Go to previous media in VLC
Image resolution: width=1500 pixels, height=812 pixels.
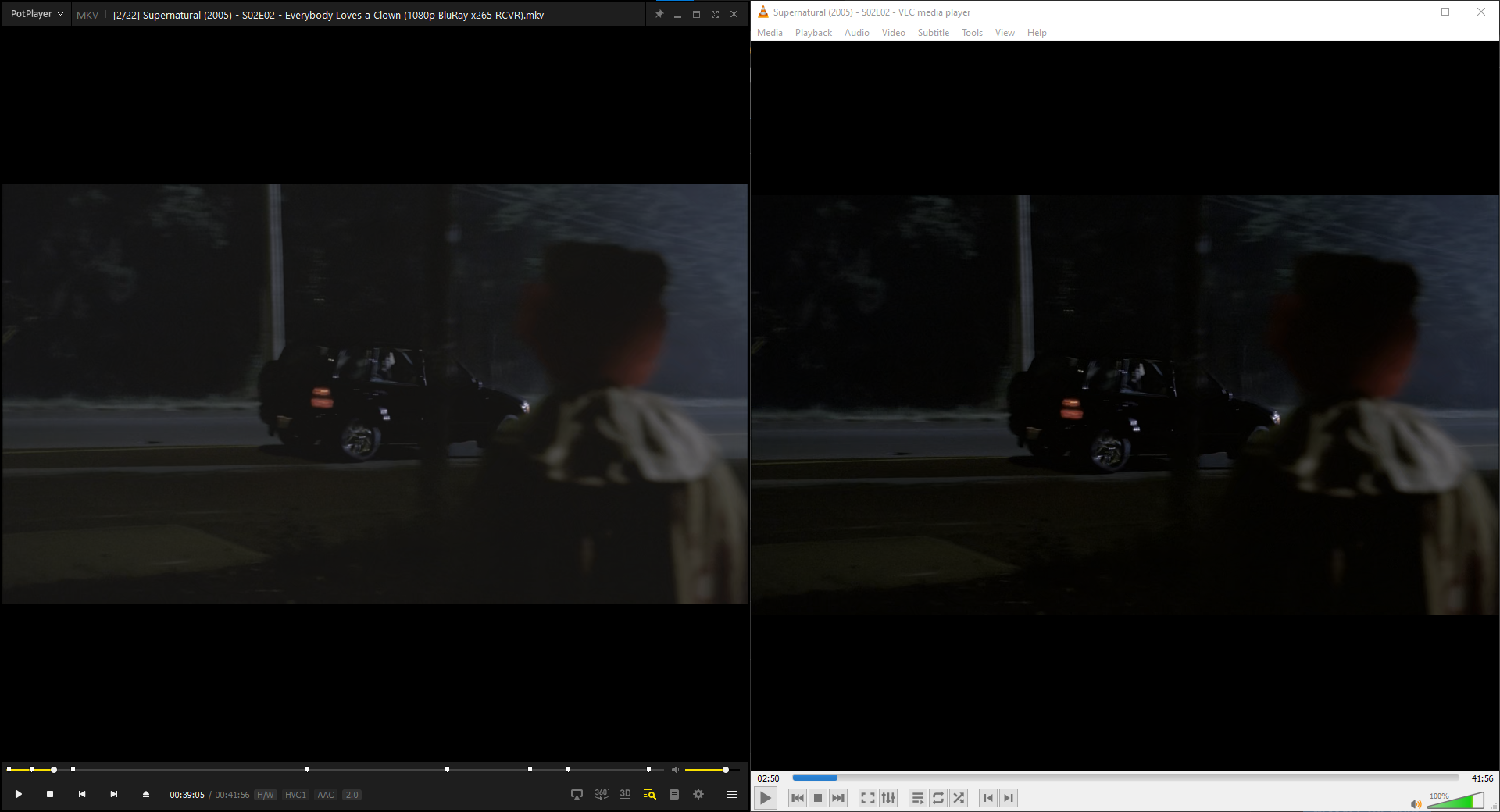[798, 798]
